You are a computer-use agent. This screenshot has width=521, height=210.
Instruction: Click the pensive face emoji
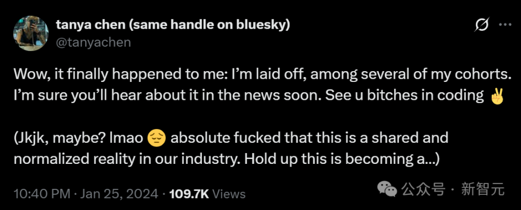pos(156,138)
